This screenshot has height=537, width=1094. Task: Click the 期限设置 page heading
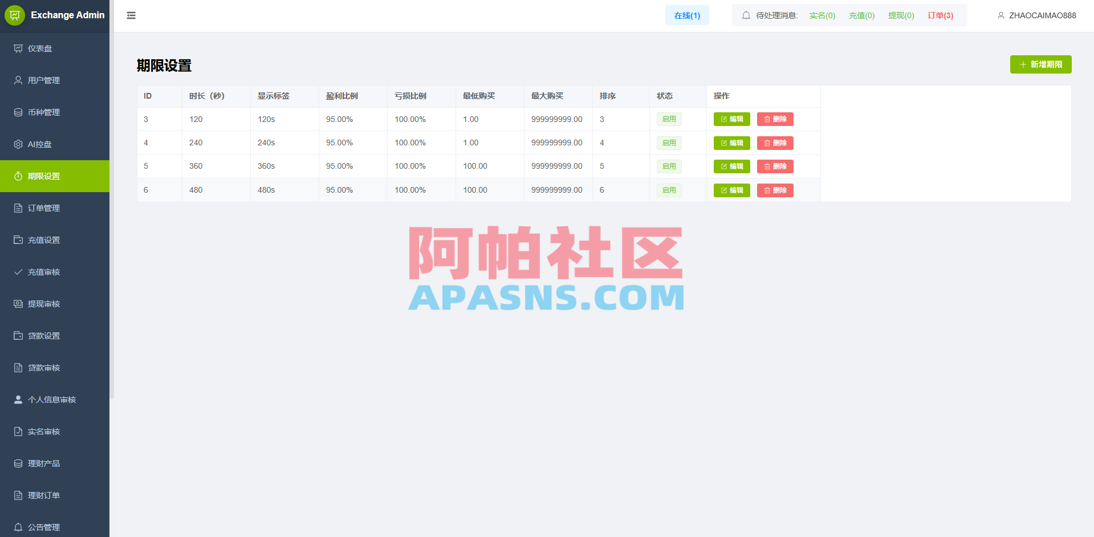pos(164,66)
